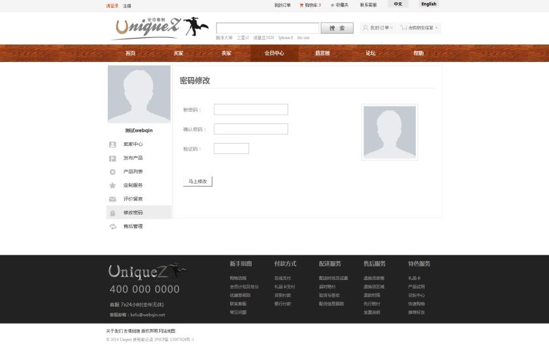Open the 购物车 link in top bar

(312, 5)
